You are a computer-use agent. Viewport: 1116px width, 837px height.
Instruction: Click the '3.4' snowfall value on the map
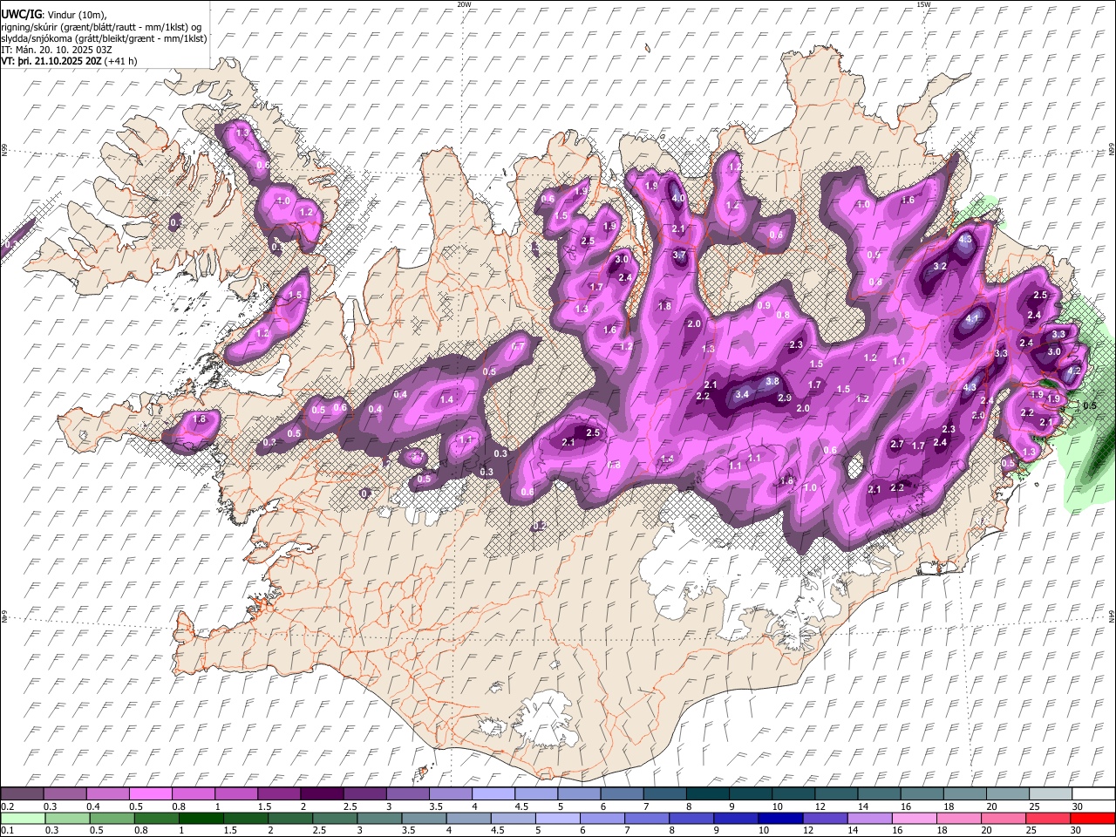[742, 394]
